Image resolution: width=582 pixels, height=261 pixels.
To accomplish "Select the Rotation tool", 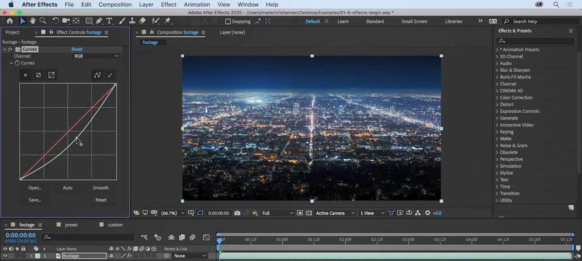I will tap(55, 21).
